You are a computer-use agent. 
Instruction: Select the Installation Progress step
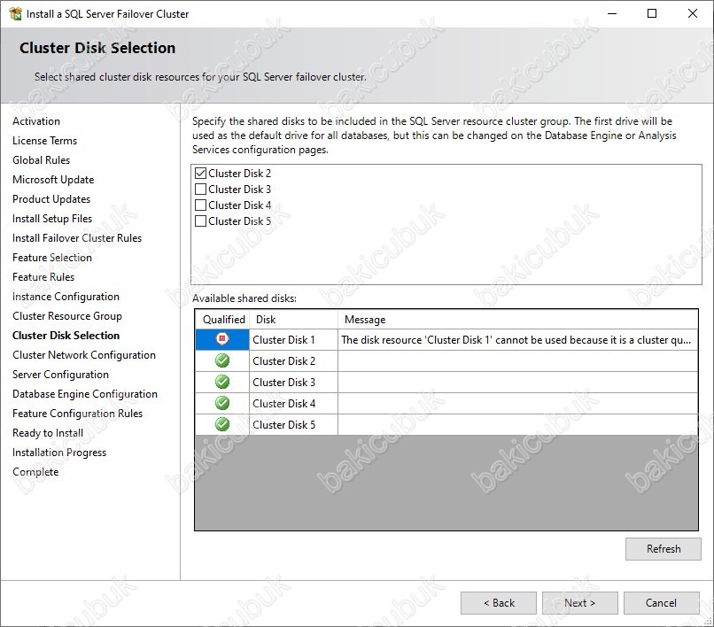click(59, 453)
